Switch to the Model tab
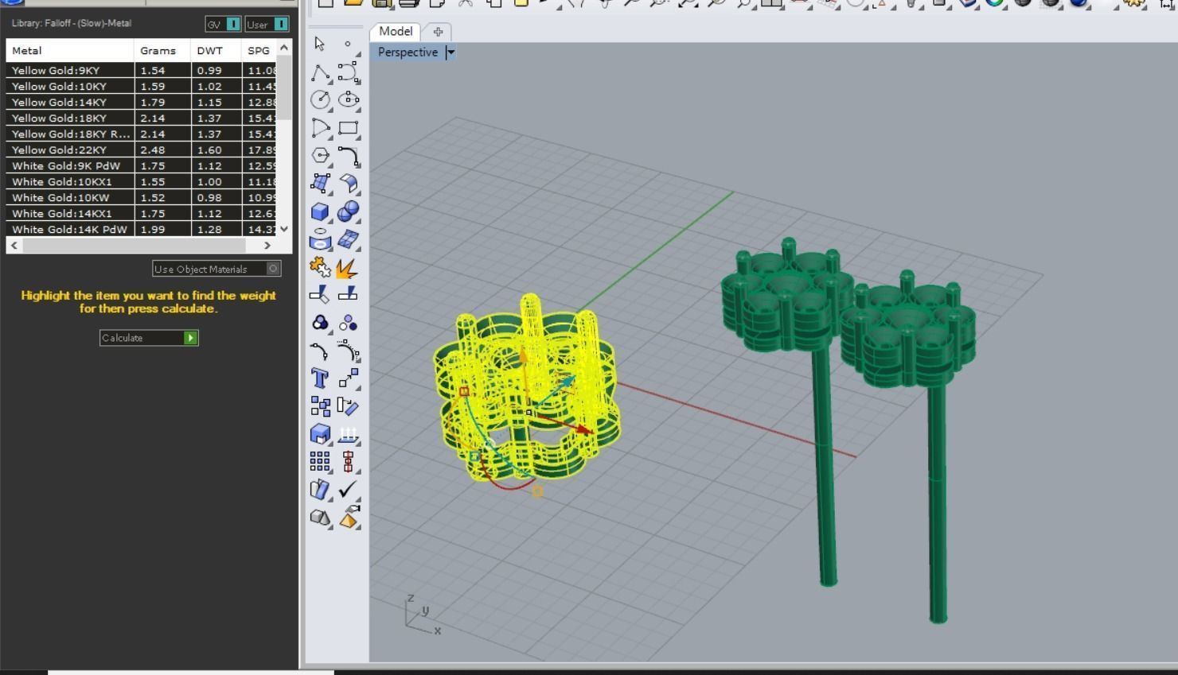 [x=396, y=31]
